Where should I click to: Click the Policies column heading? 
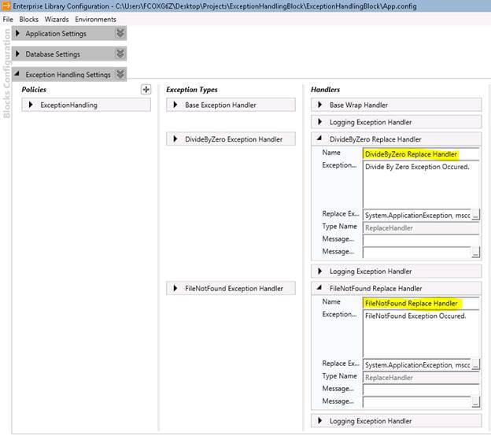(34, 90)
